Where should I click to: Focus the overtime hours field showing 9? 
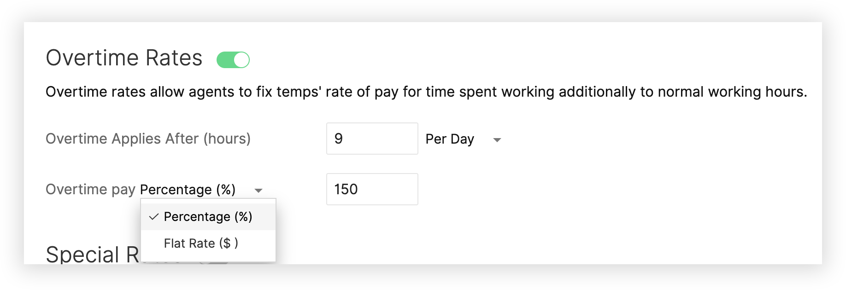372,139
